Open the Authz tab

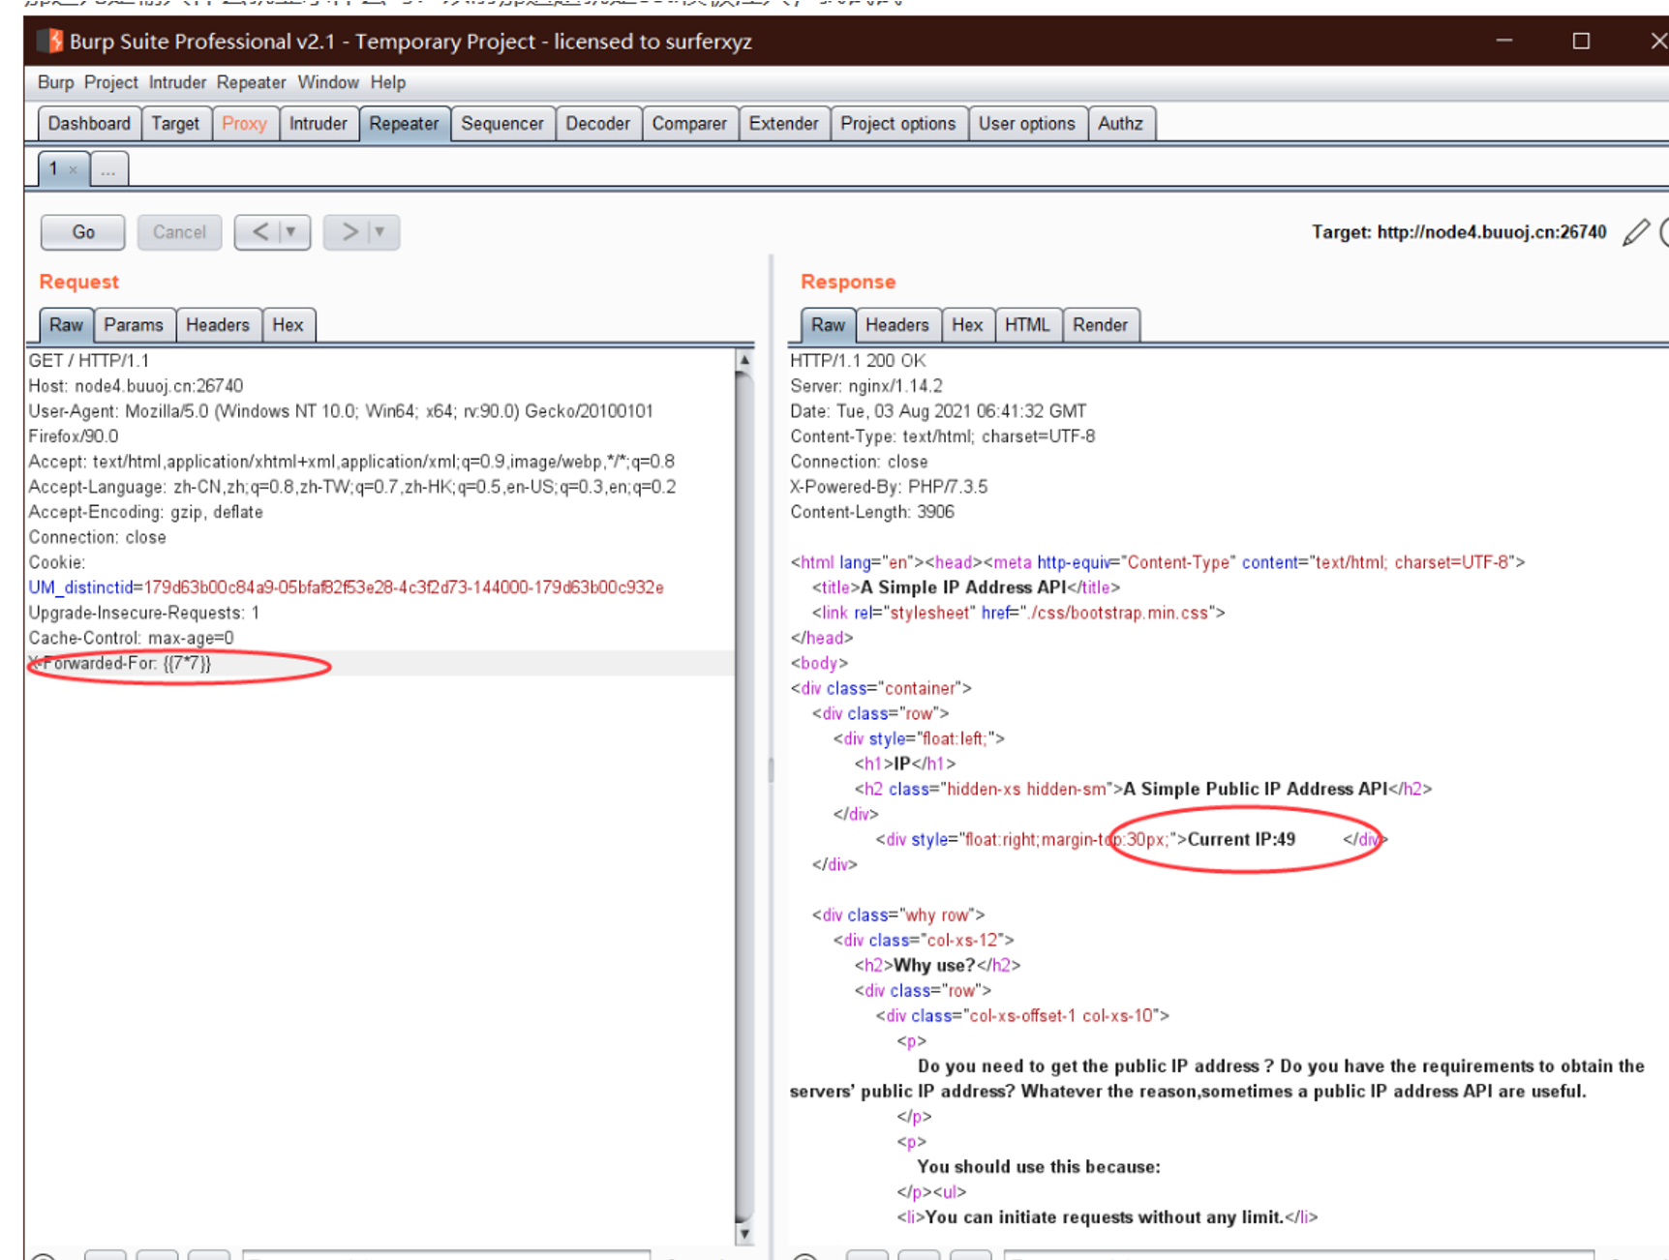point(1120,124)
